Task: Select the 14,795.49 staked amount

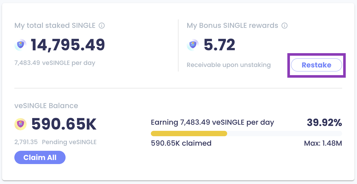Action: point(68,45)
